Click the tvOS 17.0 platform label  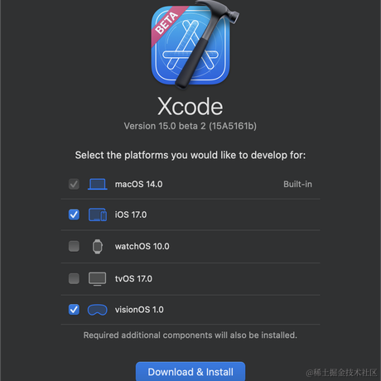tap(133, 278)
